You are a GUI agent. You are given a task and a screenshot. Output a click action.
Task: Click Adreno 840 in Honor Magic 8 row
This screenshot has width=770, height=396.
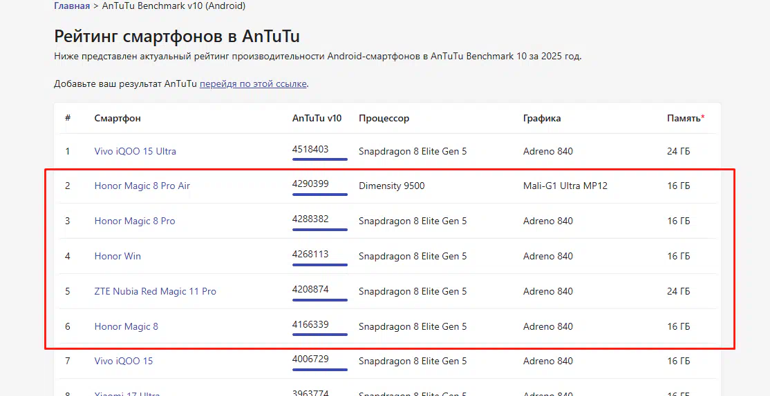point(548,326)
